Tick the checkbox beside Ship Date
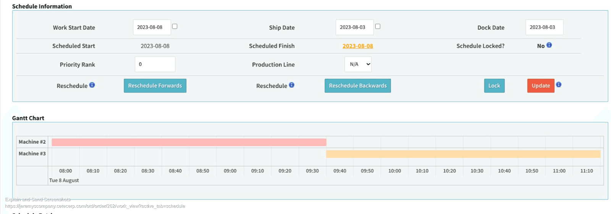 pyautogui.click(x=378, y=26)
